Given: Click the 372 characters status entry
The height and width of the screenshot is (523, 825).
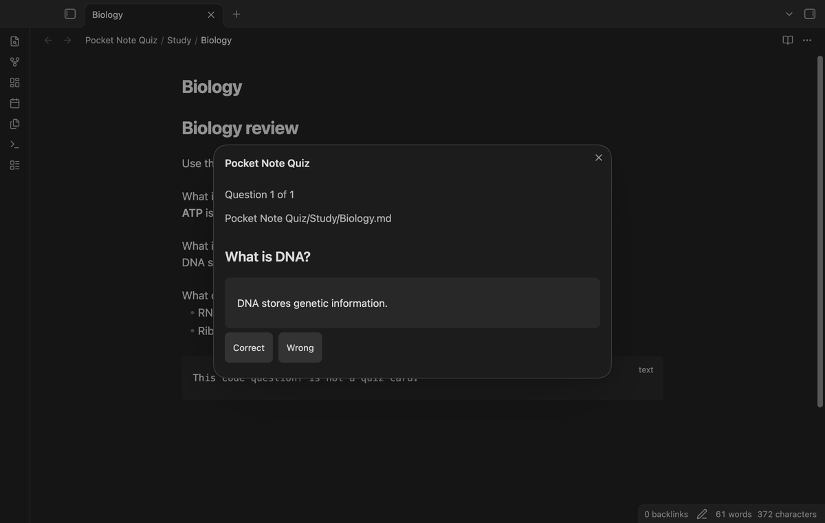Looking at the screenshot, I should tap(787, 514).
